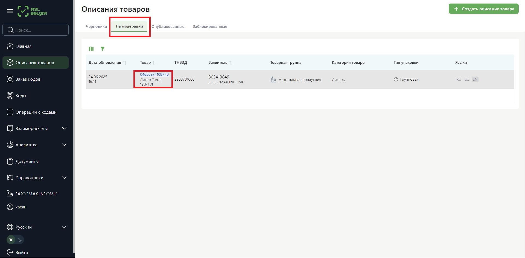
Task: Open Заказ кодов section
Action: coord(28,79)
